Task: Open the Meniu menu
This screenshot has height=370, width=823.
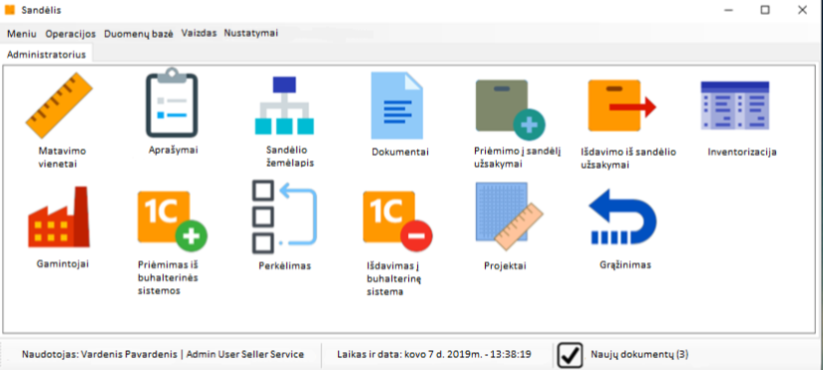Action: coord(22,34)
